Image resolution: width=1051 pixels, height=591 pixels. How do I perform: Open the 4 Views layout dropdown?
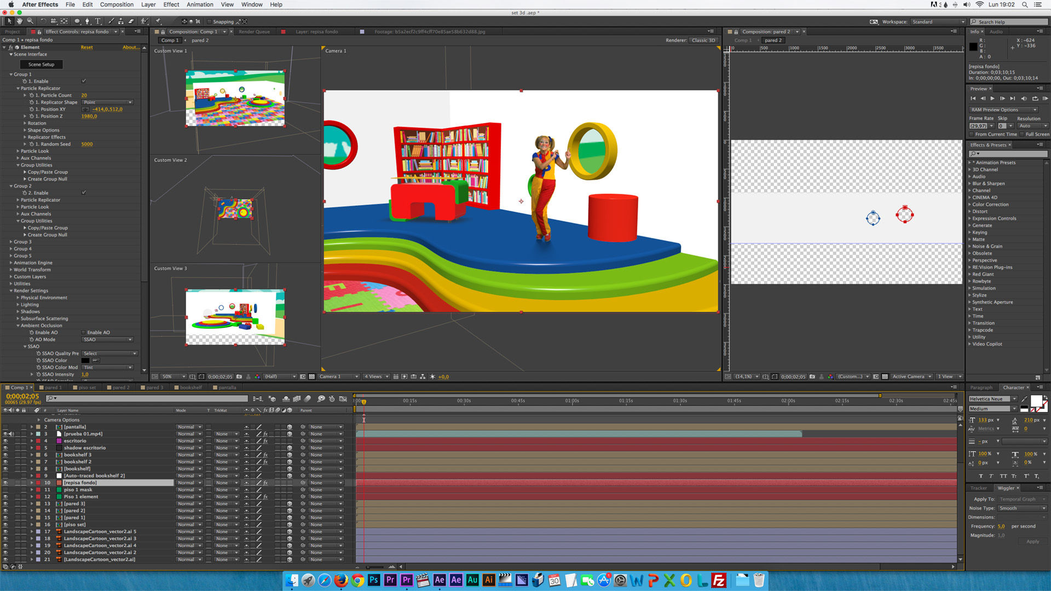(377, 376)
